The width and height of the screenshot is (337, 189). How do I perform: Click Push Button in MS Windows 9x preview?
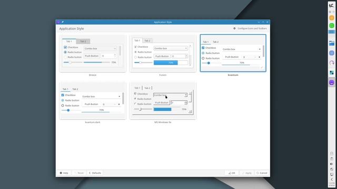click(162, 103)
